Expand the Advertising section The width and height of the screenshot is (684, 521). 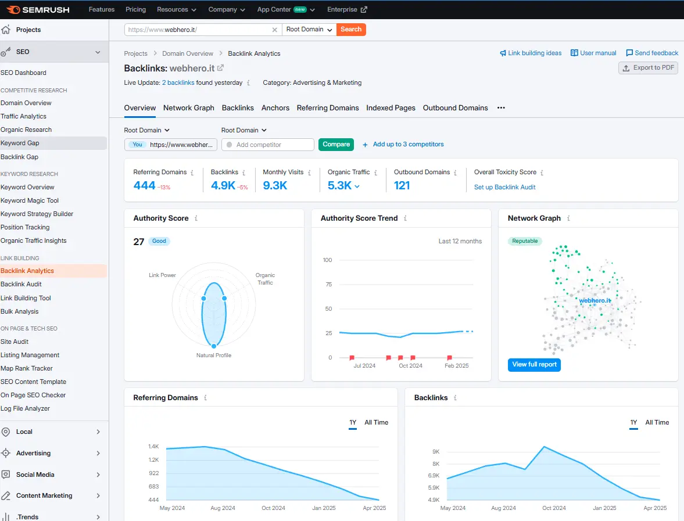click(98, 454)
